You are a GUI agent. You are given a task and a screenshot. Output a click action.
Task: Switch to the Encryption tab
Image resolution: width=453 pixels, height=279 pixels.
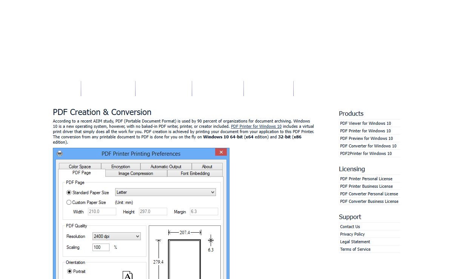[121, 167]
